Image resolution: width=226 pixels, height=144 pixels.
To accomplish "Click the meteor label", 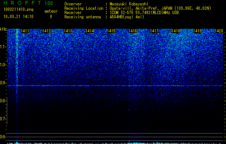I will coord(51,11).
